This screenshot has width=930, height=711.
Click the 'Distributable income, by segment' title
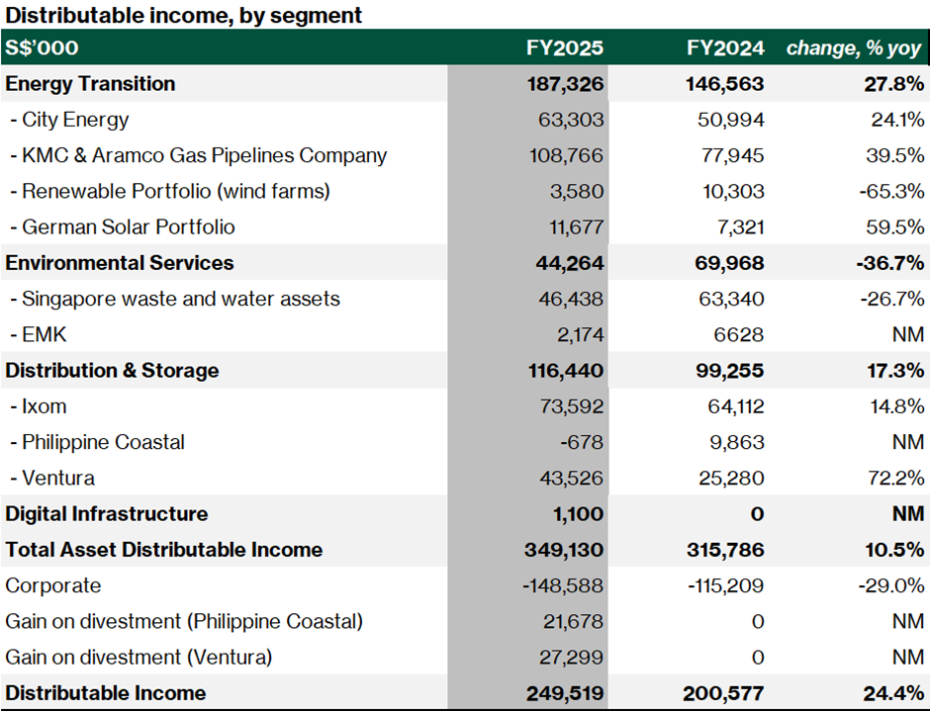click(x=184, y=15)
